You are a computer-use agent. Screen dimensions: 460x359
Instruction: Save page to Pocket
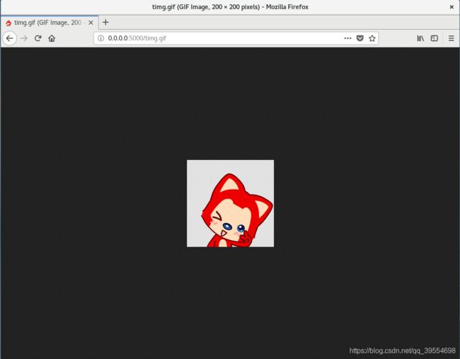pos(360,38)
